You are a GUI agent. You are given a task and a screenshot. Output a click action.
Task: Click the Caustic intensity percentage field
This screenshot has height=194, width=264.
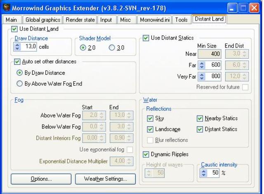(x=214, y=173)
